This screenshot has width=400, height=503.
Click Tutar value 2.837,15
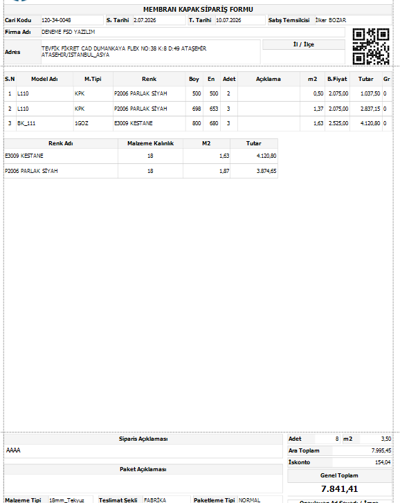tap(370, 109)
